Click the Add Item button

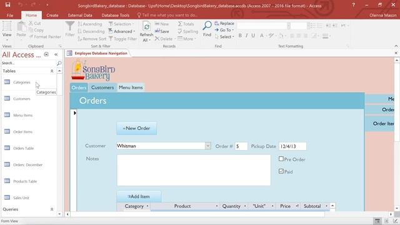[139, 196]
